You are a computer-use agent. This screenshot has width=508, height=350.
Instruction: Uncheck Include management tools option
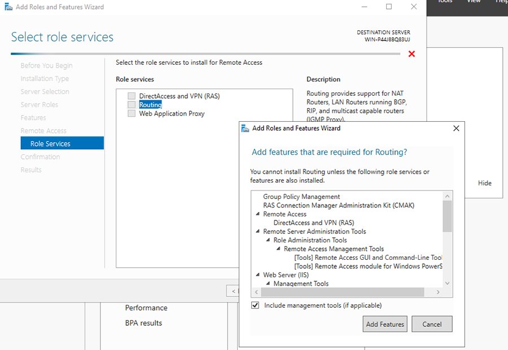click(x=256, y=305)
